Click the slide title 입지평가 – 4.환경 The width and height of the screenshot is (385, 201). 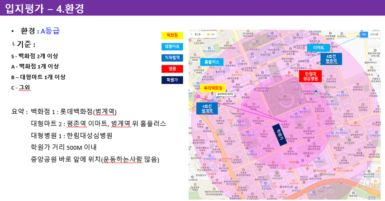tap(45, 8)
